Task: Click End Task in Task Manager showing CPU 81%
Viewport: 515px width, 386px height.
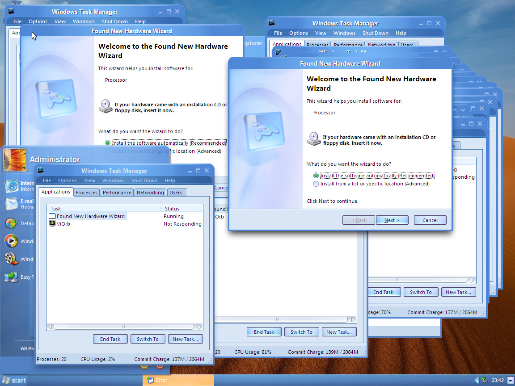Action: click(x=264, y=332)
